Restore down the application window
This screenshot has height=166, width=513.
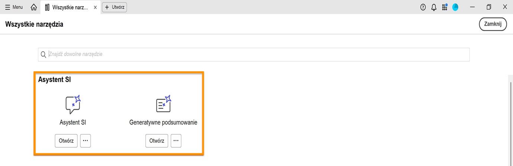coord(489,7)
